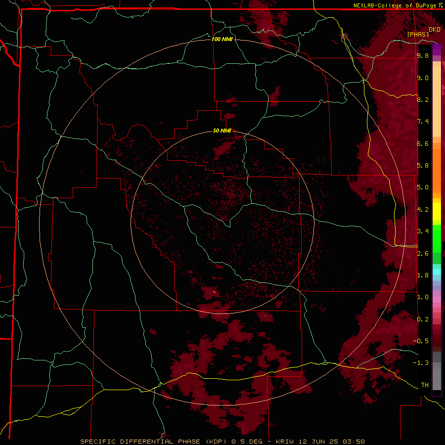The width and height of the screenshot is (445, 445).
Task: Click the -0.5 legend value
Action: point(421,341)
